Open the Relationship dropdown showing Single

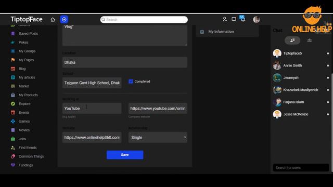158,137
